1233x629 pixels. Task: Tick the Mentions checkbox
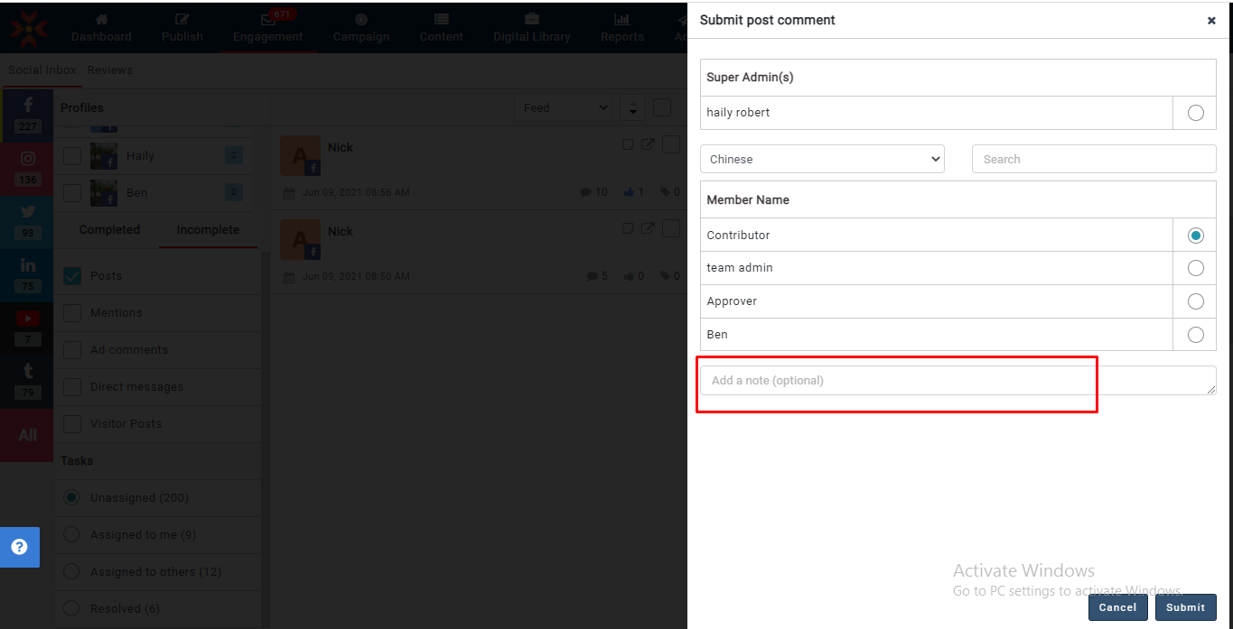tap(72, 313)
